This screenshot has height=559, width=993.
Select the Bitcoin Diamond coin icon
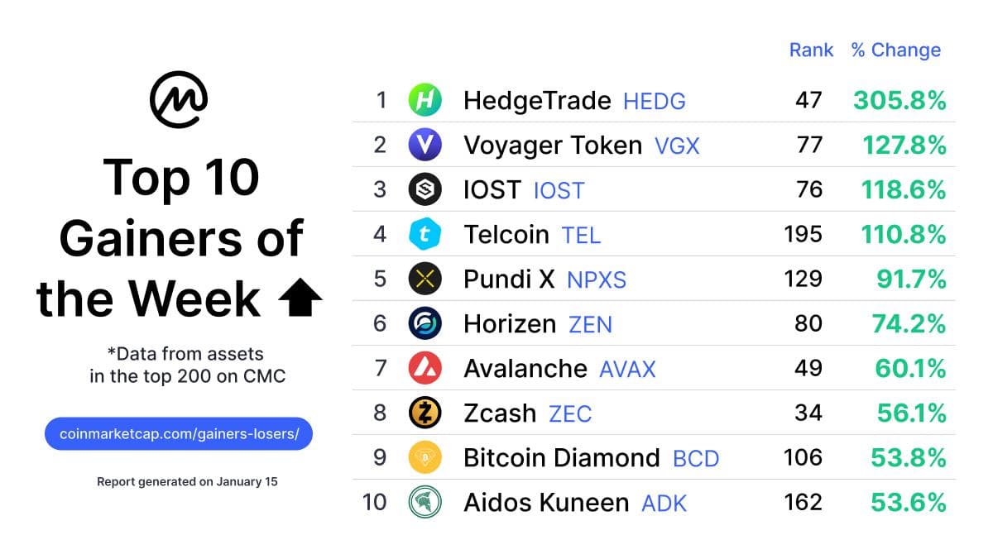(425, 457)
